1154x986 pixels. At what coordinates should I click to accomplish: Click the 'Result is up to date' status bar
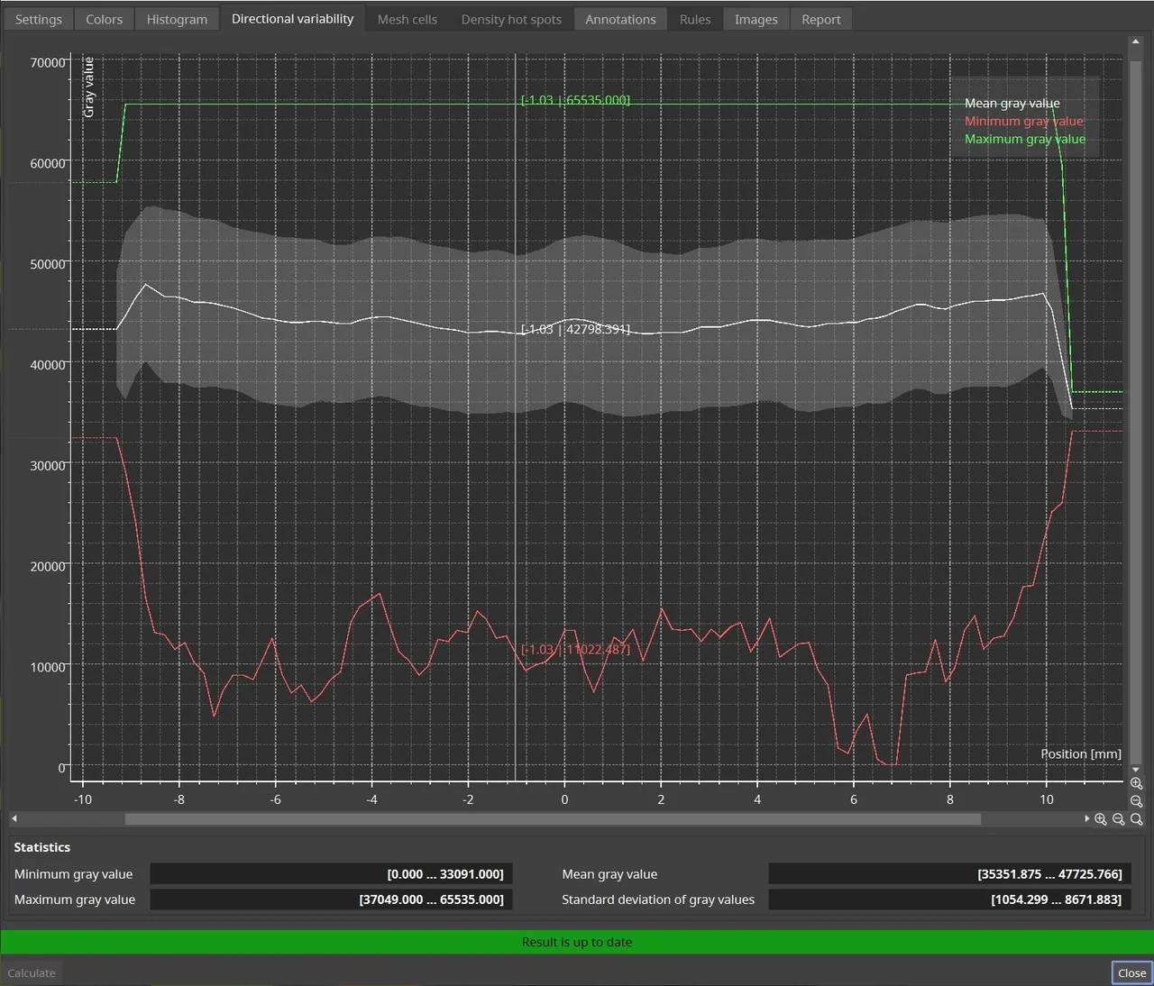[x=577, y=942]
